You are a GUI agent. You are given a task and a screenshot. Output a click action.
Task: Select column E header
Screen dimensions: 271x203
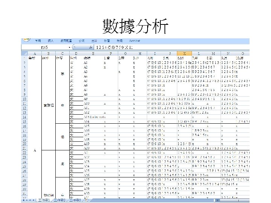[93, 53]
